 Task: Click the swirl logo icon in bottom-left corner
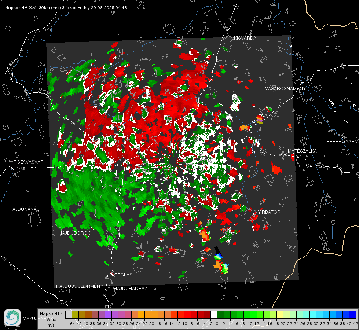click(12, 318)
